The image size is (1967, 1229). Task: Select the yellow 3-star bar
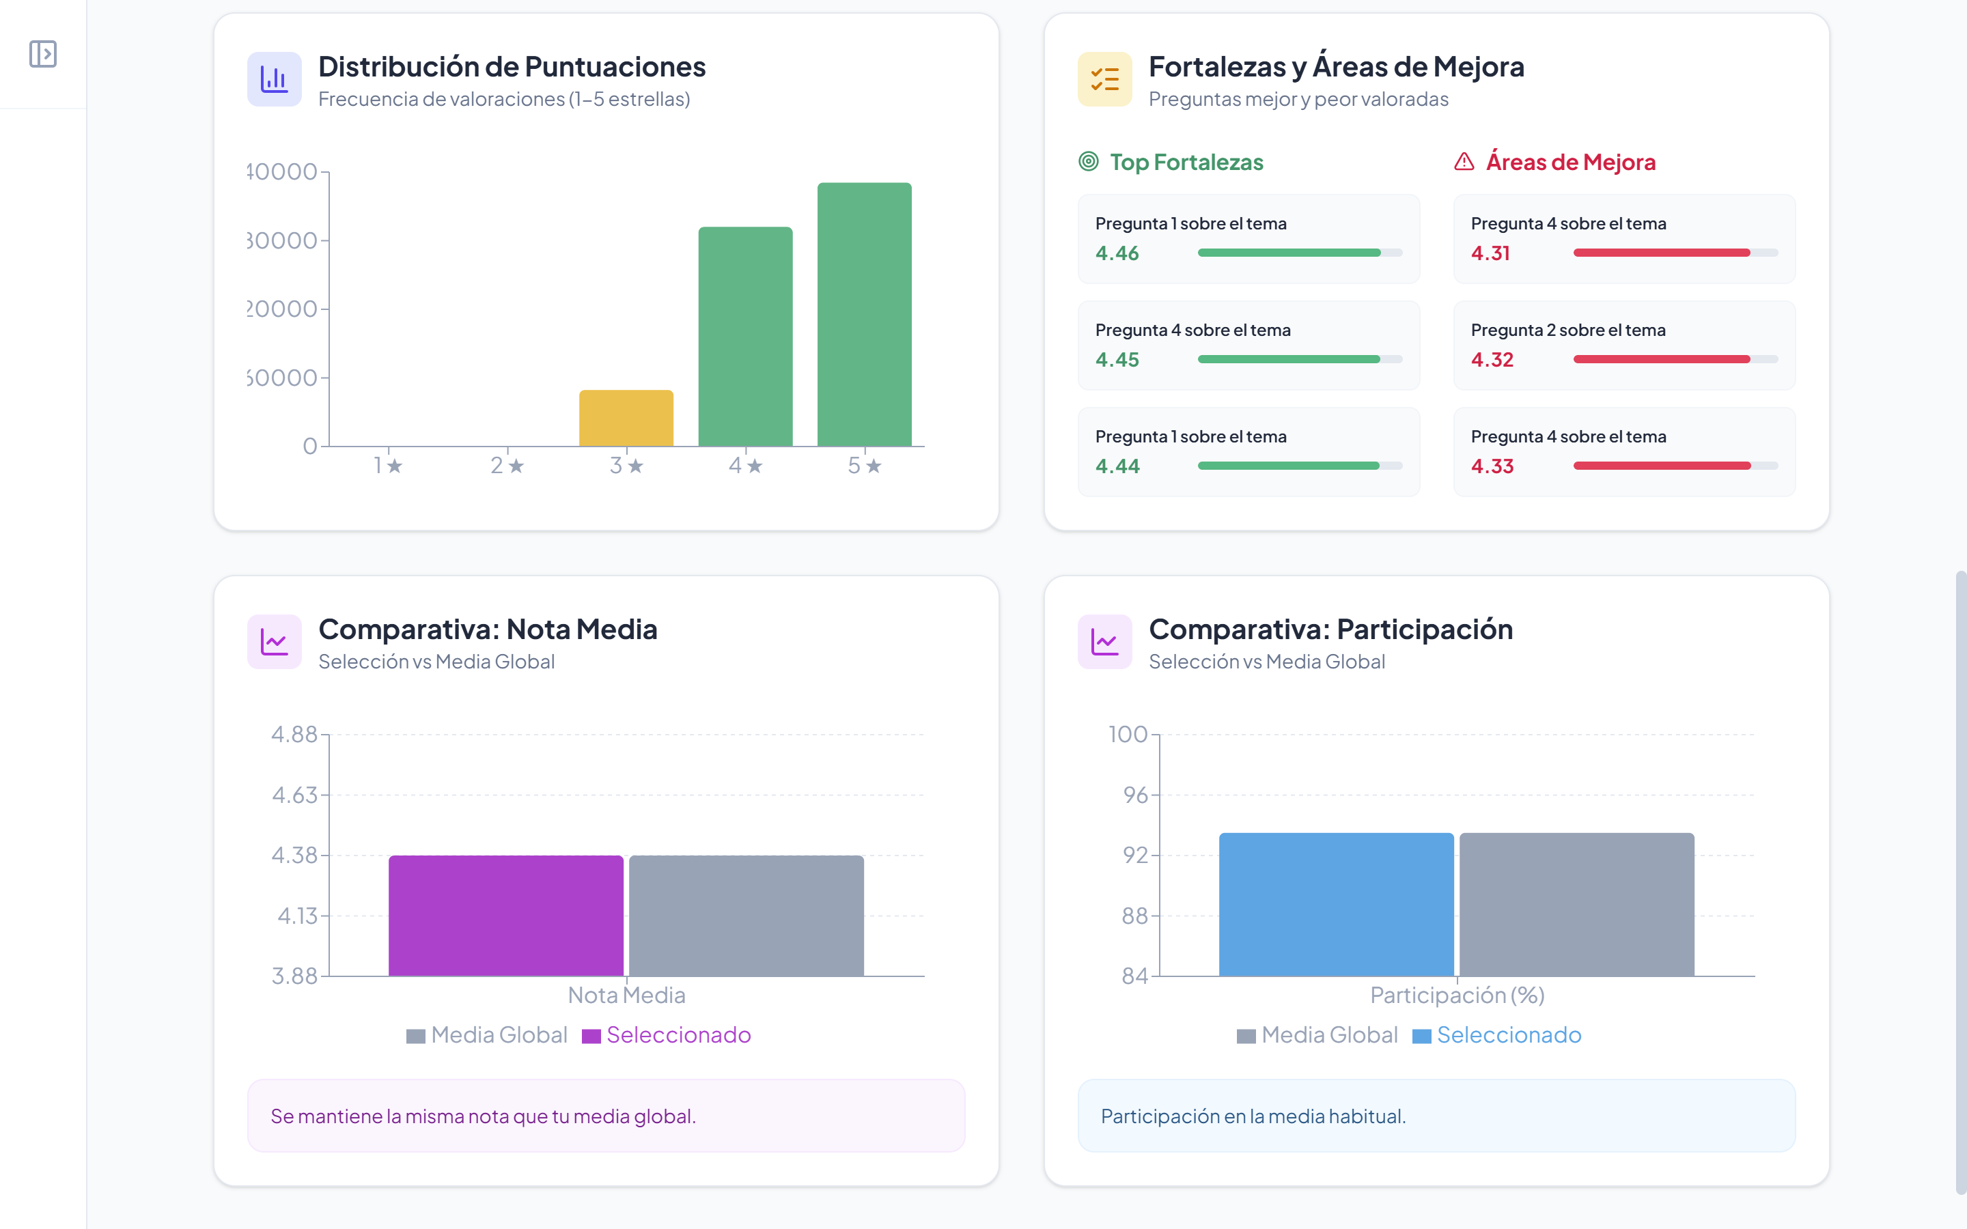[x=626, y=418]
